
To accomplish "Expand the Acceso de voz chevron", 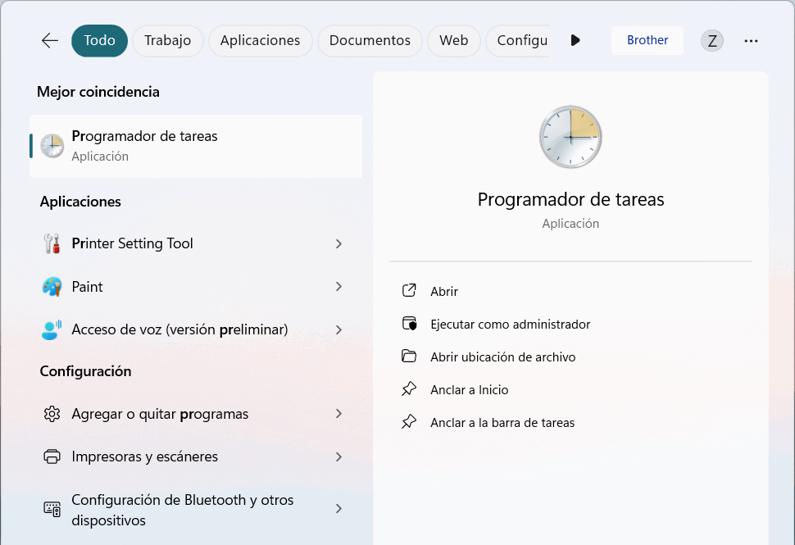I will pos(338,329).
